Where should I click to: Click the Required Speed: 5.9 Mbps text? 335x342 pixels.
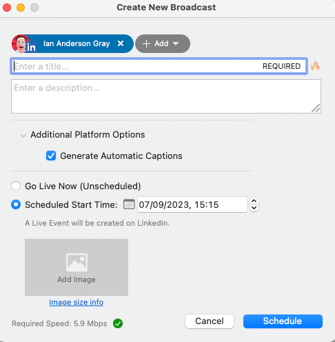(x=59, y=323)
